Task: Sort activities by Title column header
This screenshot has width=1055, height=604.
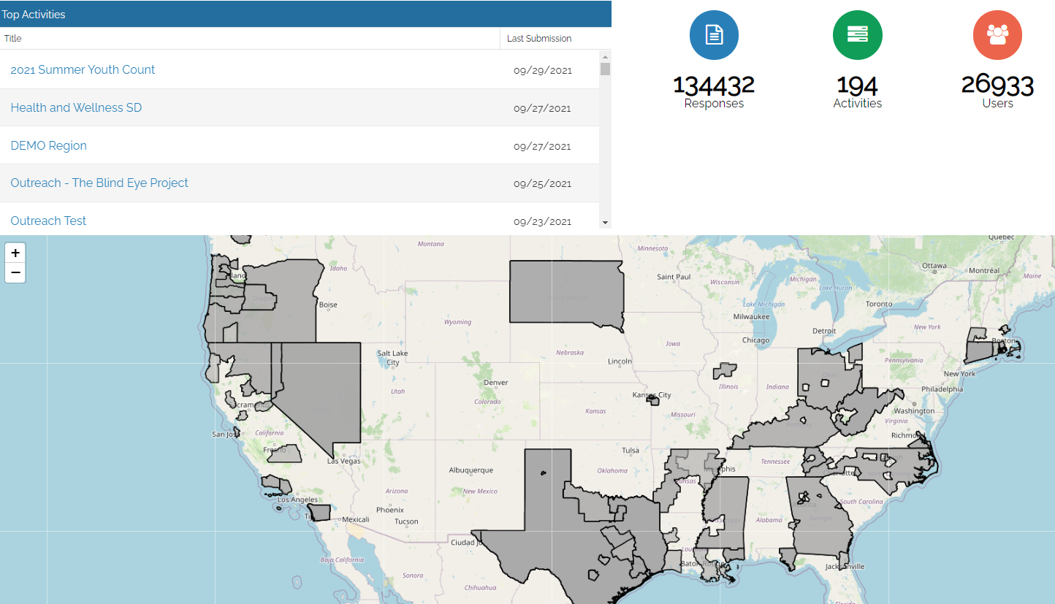Action: tap(13, 39)
